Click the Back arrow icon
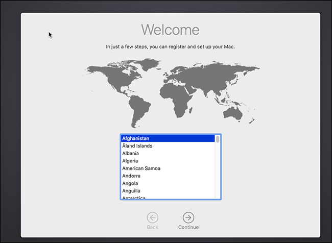This screenshot has height=243, width=332. pyautogui.click(x=152, y=217)
